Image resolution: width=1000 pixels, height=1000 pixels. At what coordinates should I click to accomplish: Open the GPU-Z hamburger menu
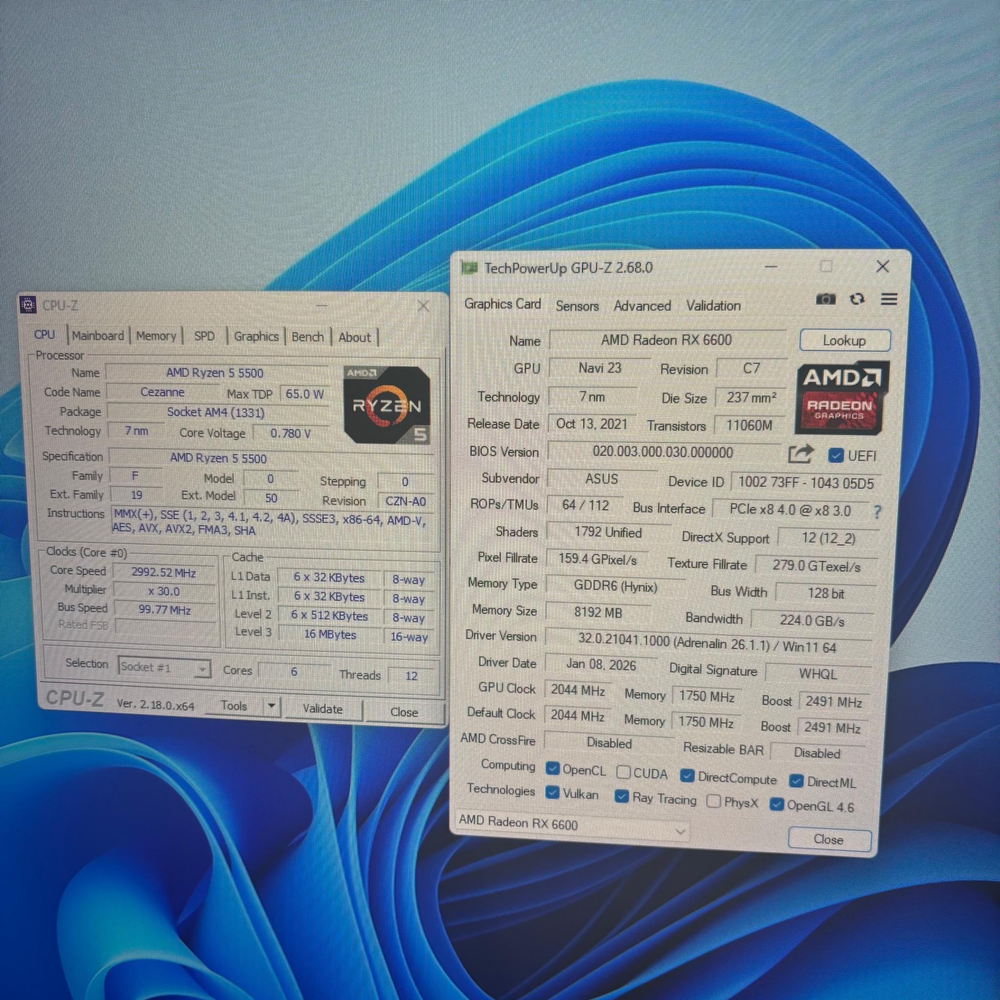[889, 299]
